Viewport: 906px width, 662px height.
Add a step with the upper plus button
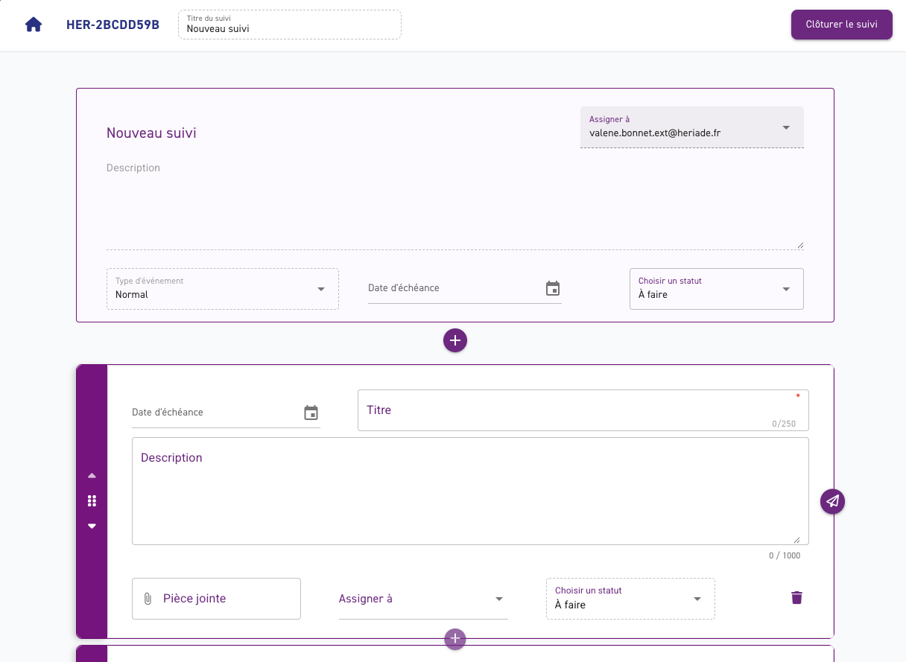455,340
